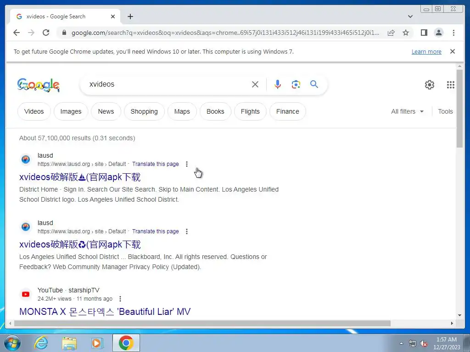Image resolution: width=470 pixels, height=352 pixels.
Task: Click first lausd result favicon
Action: pyautogui.click(x=26, y=159)
